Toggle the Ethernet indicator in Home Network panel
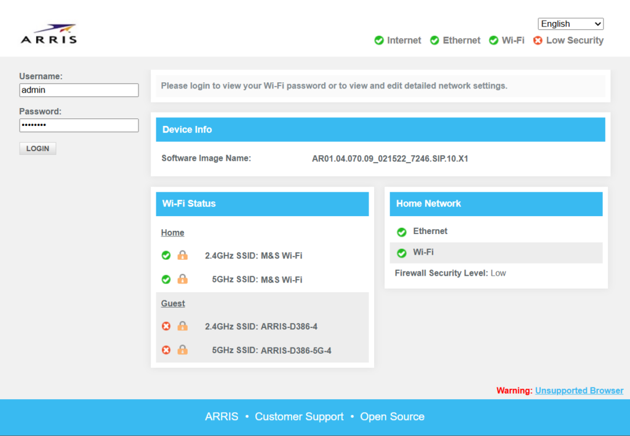This screenshot has width=630, height=436. click(x=401, y=232)
